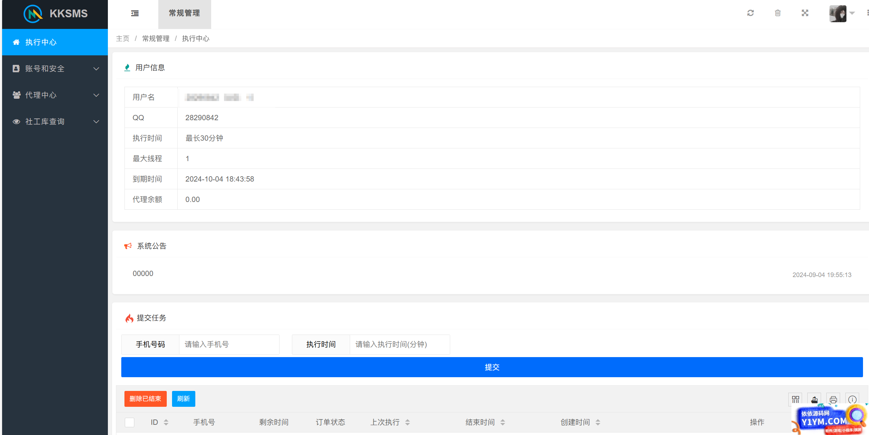Enter fullscreen using the expand arrows icon
The width and height of the screenshot is (869, 435).
pyautogui.click(x=805, y=13)
